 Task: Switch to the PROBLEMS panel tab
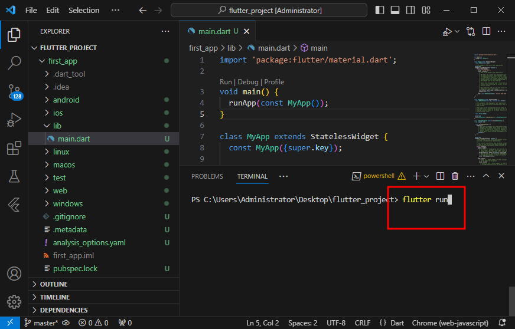pos(207,176)
